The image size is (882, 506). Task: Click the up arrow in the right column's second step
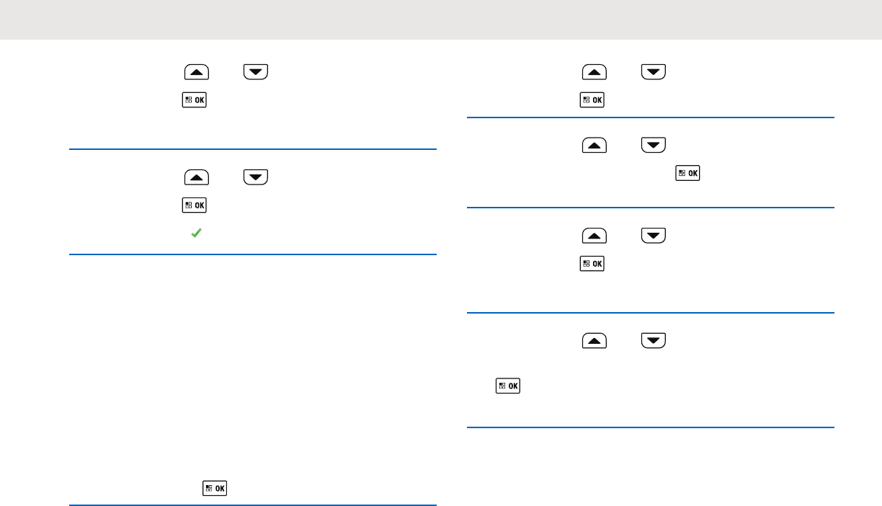[594, 146]
